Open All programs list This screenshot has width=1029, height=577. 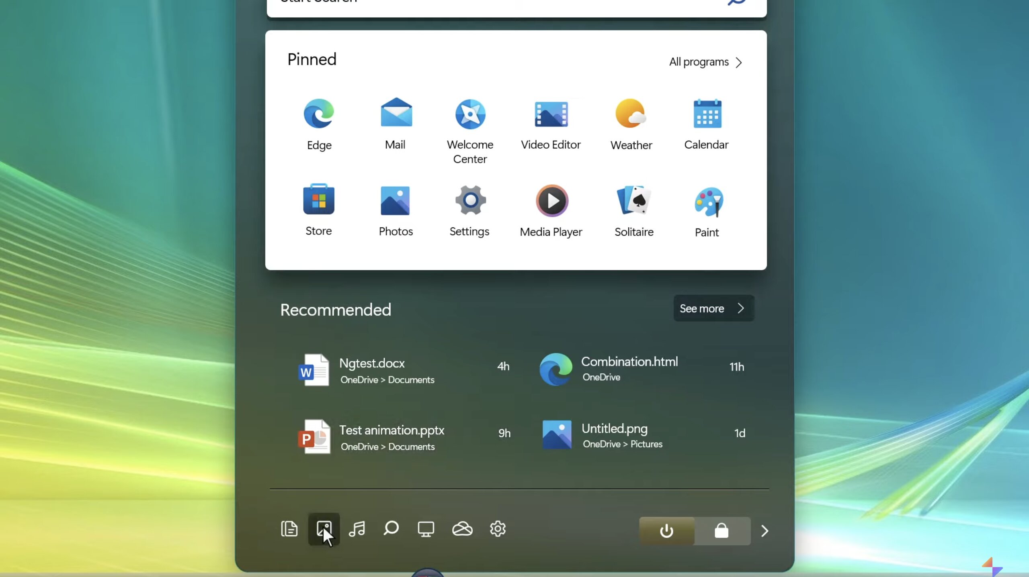point(706,62)
